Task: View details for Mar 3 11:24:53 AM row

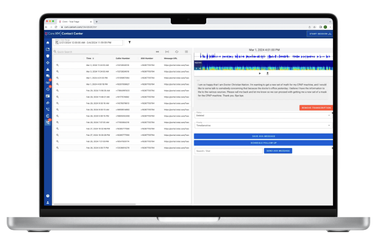Action: pos(57,65)
